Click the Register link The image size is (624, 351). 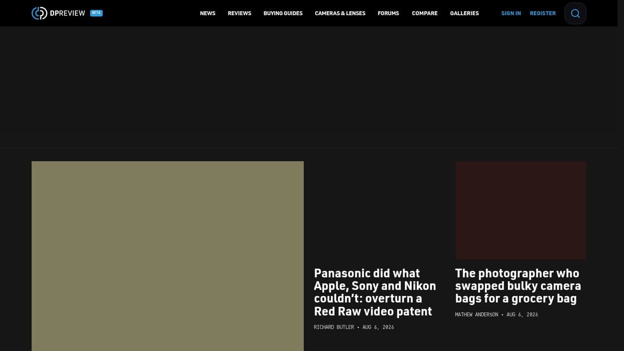click(543, 13)
